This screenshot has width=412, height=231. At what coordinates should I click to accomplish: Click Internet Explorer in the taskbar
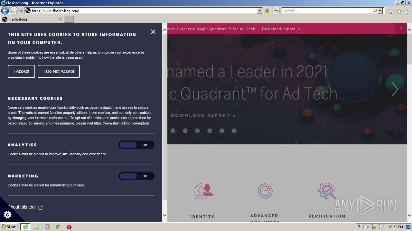25,227
